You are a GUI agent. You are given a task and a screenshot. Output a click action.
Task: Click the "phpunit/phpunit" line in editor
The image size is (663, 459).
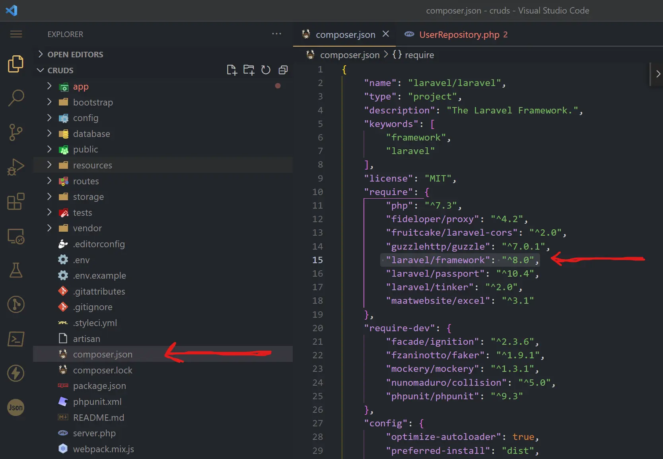click(x=454, y=396)
